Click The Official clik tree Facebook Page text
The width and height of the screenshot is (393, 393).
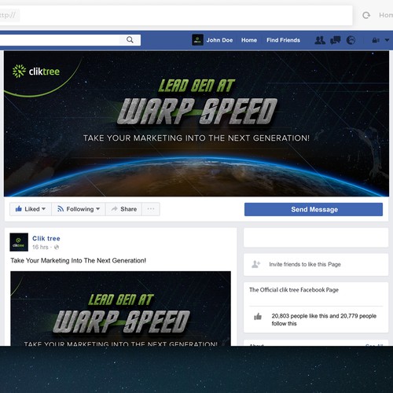pyautogui.click(x=294, y=290)
